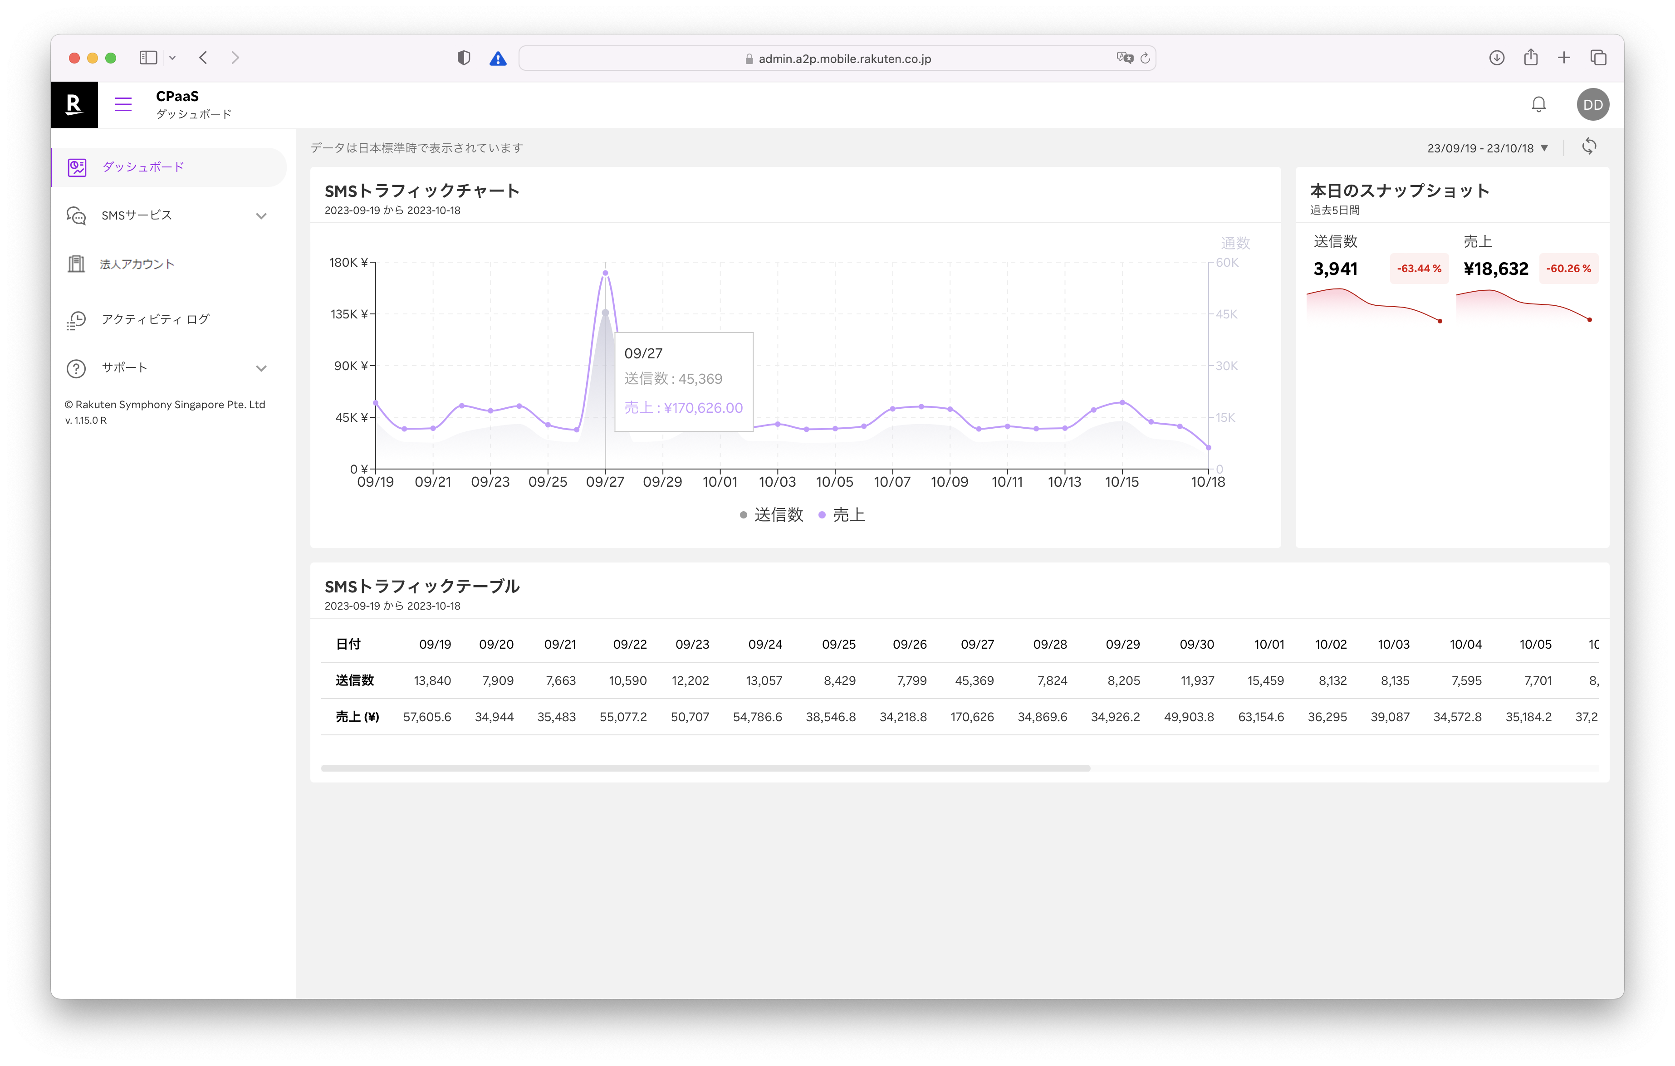Click the 10/05 column header in table
The width and height of the screenshot is (1675, 1066).
pos(1535,645)
